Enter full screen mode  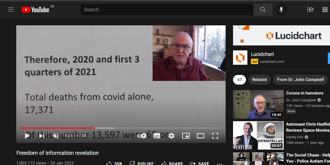point(215,136)
